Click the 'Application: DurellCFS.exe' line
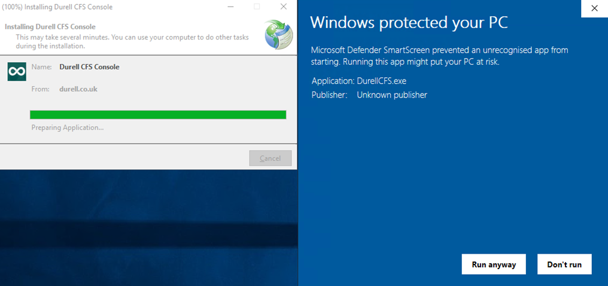Image resolution: width=608 pixels, height=286 pixels. (358, 81)
